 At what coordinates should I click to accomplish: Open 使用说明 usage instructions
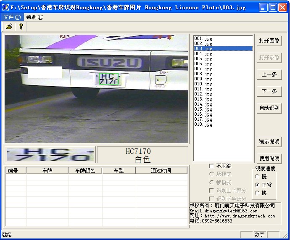(269, 159)
